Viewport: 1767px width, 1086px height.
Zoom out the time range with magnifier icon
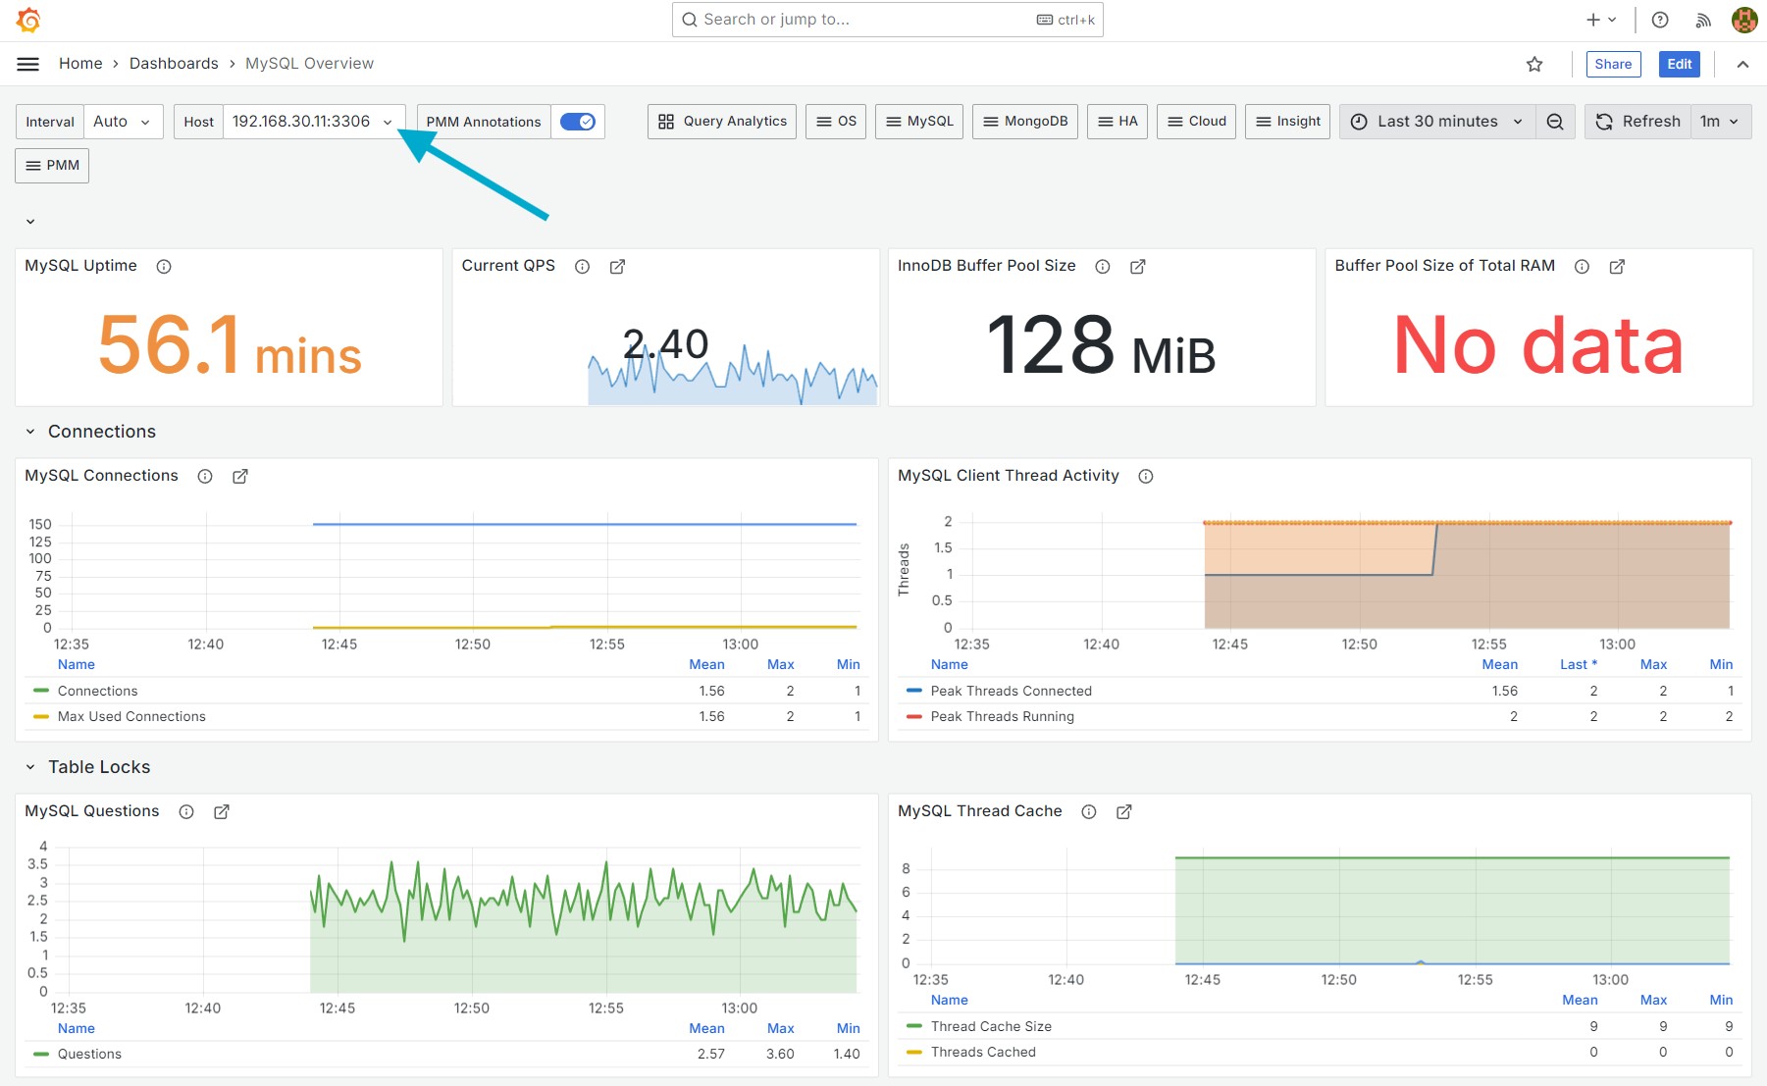point(1555,122)
